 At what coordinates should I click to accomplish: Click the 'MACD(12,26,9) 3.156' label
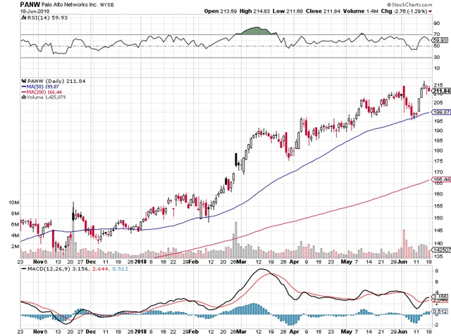click(x=58, y=269)
